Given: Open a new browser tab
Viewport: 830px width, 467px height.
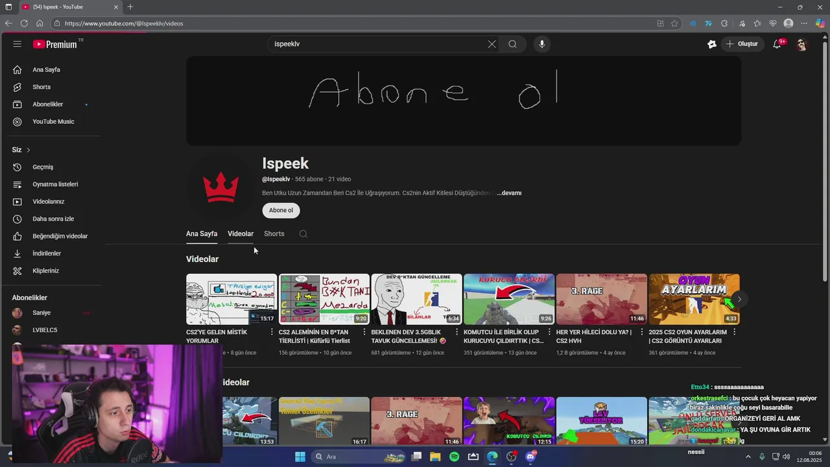Looking at the screenshot, I should click(130, 7).
